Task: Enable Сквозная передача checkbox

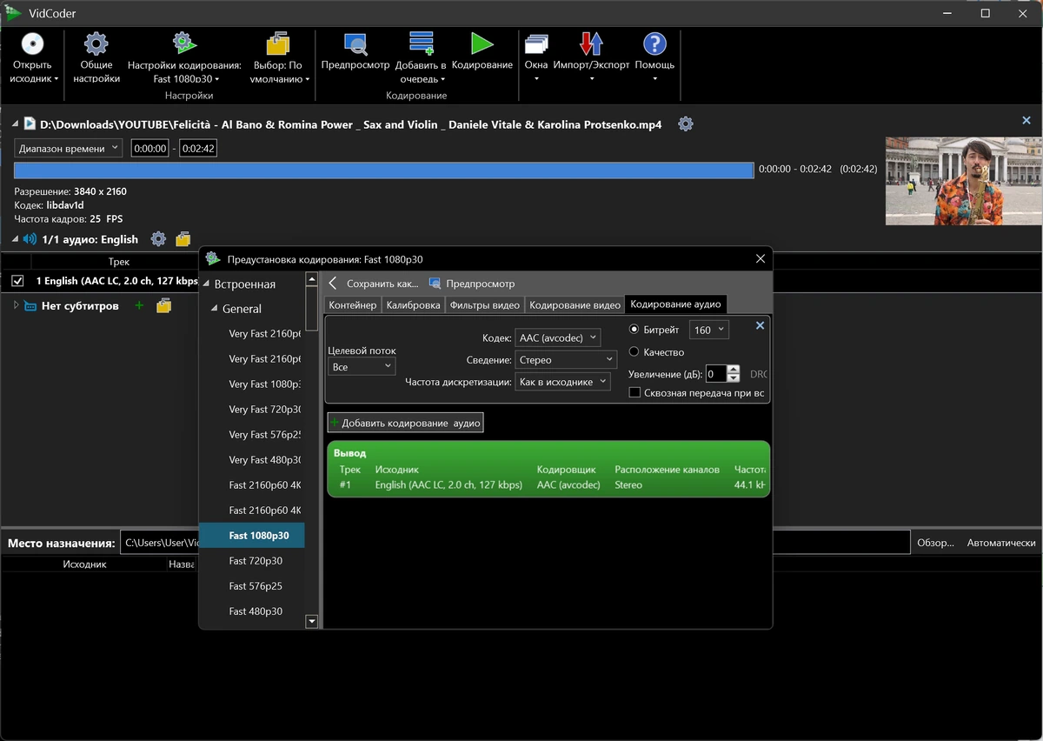Action: (634, 393)
